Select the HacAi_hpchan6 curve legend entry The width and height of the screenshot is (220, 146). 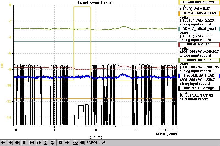pyautogui.click(x=199, y=45)
